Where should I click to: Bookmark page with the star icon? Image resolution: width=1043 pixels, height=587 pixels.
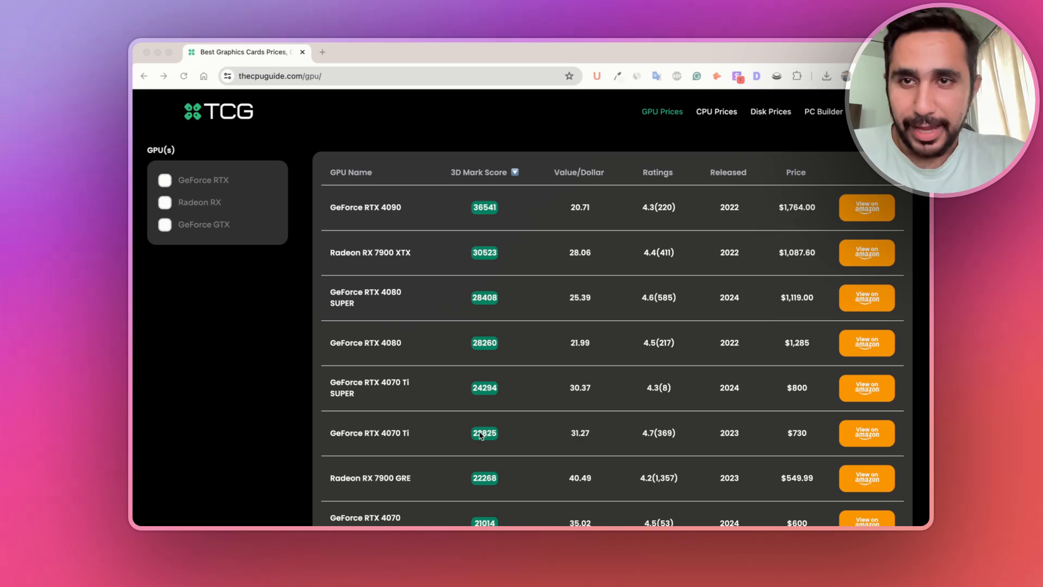click(x=569, y=76)
